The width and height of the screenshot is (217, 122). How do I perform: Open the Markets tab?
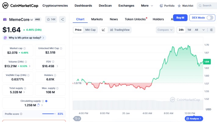click(x=97, y=19)
